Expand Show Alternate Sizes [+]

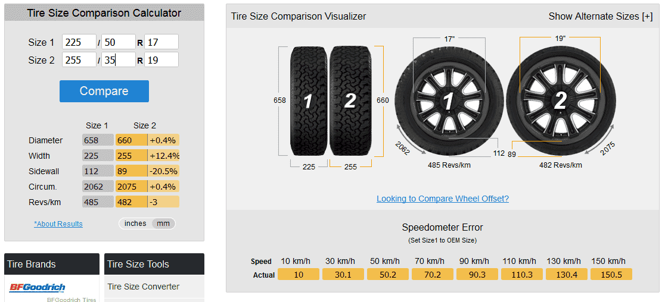600,17
